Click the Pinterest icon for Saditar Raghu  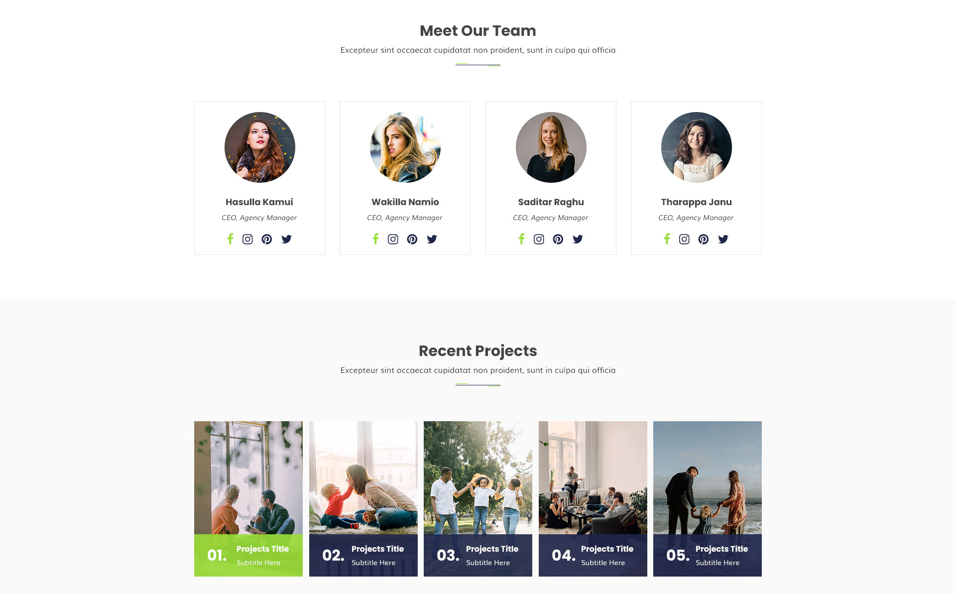click(x=558, y=239)
